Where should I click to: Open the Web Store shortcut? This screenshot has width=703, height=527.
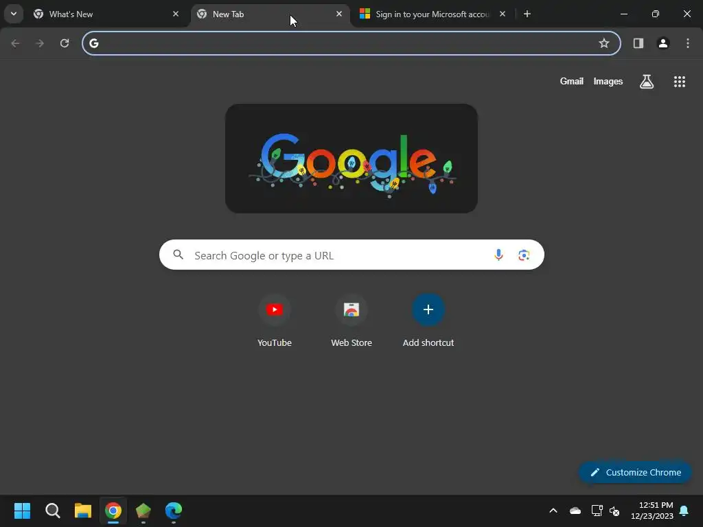click(351, 320)
